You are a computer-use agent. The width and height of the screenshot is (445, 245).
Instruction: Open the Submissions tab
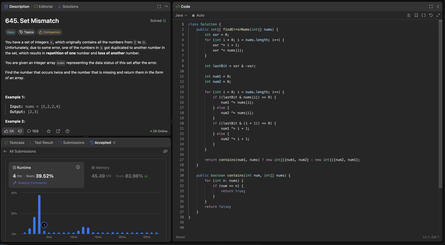(x=71, y=142)
